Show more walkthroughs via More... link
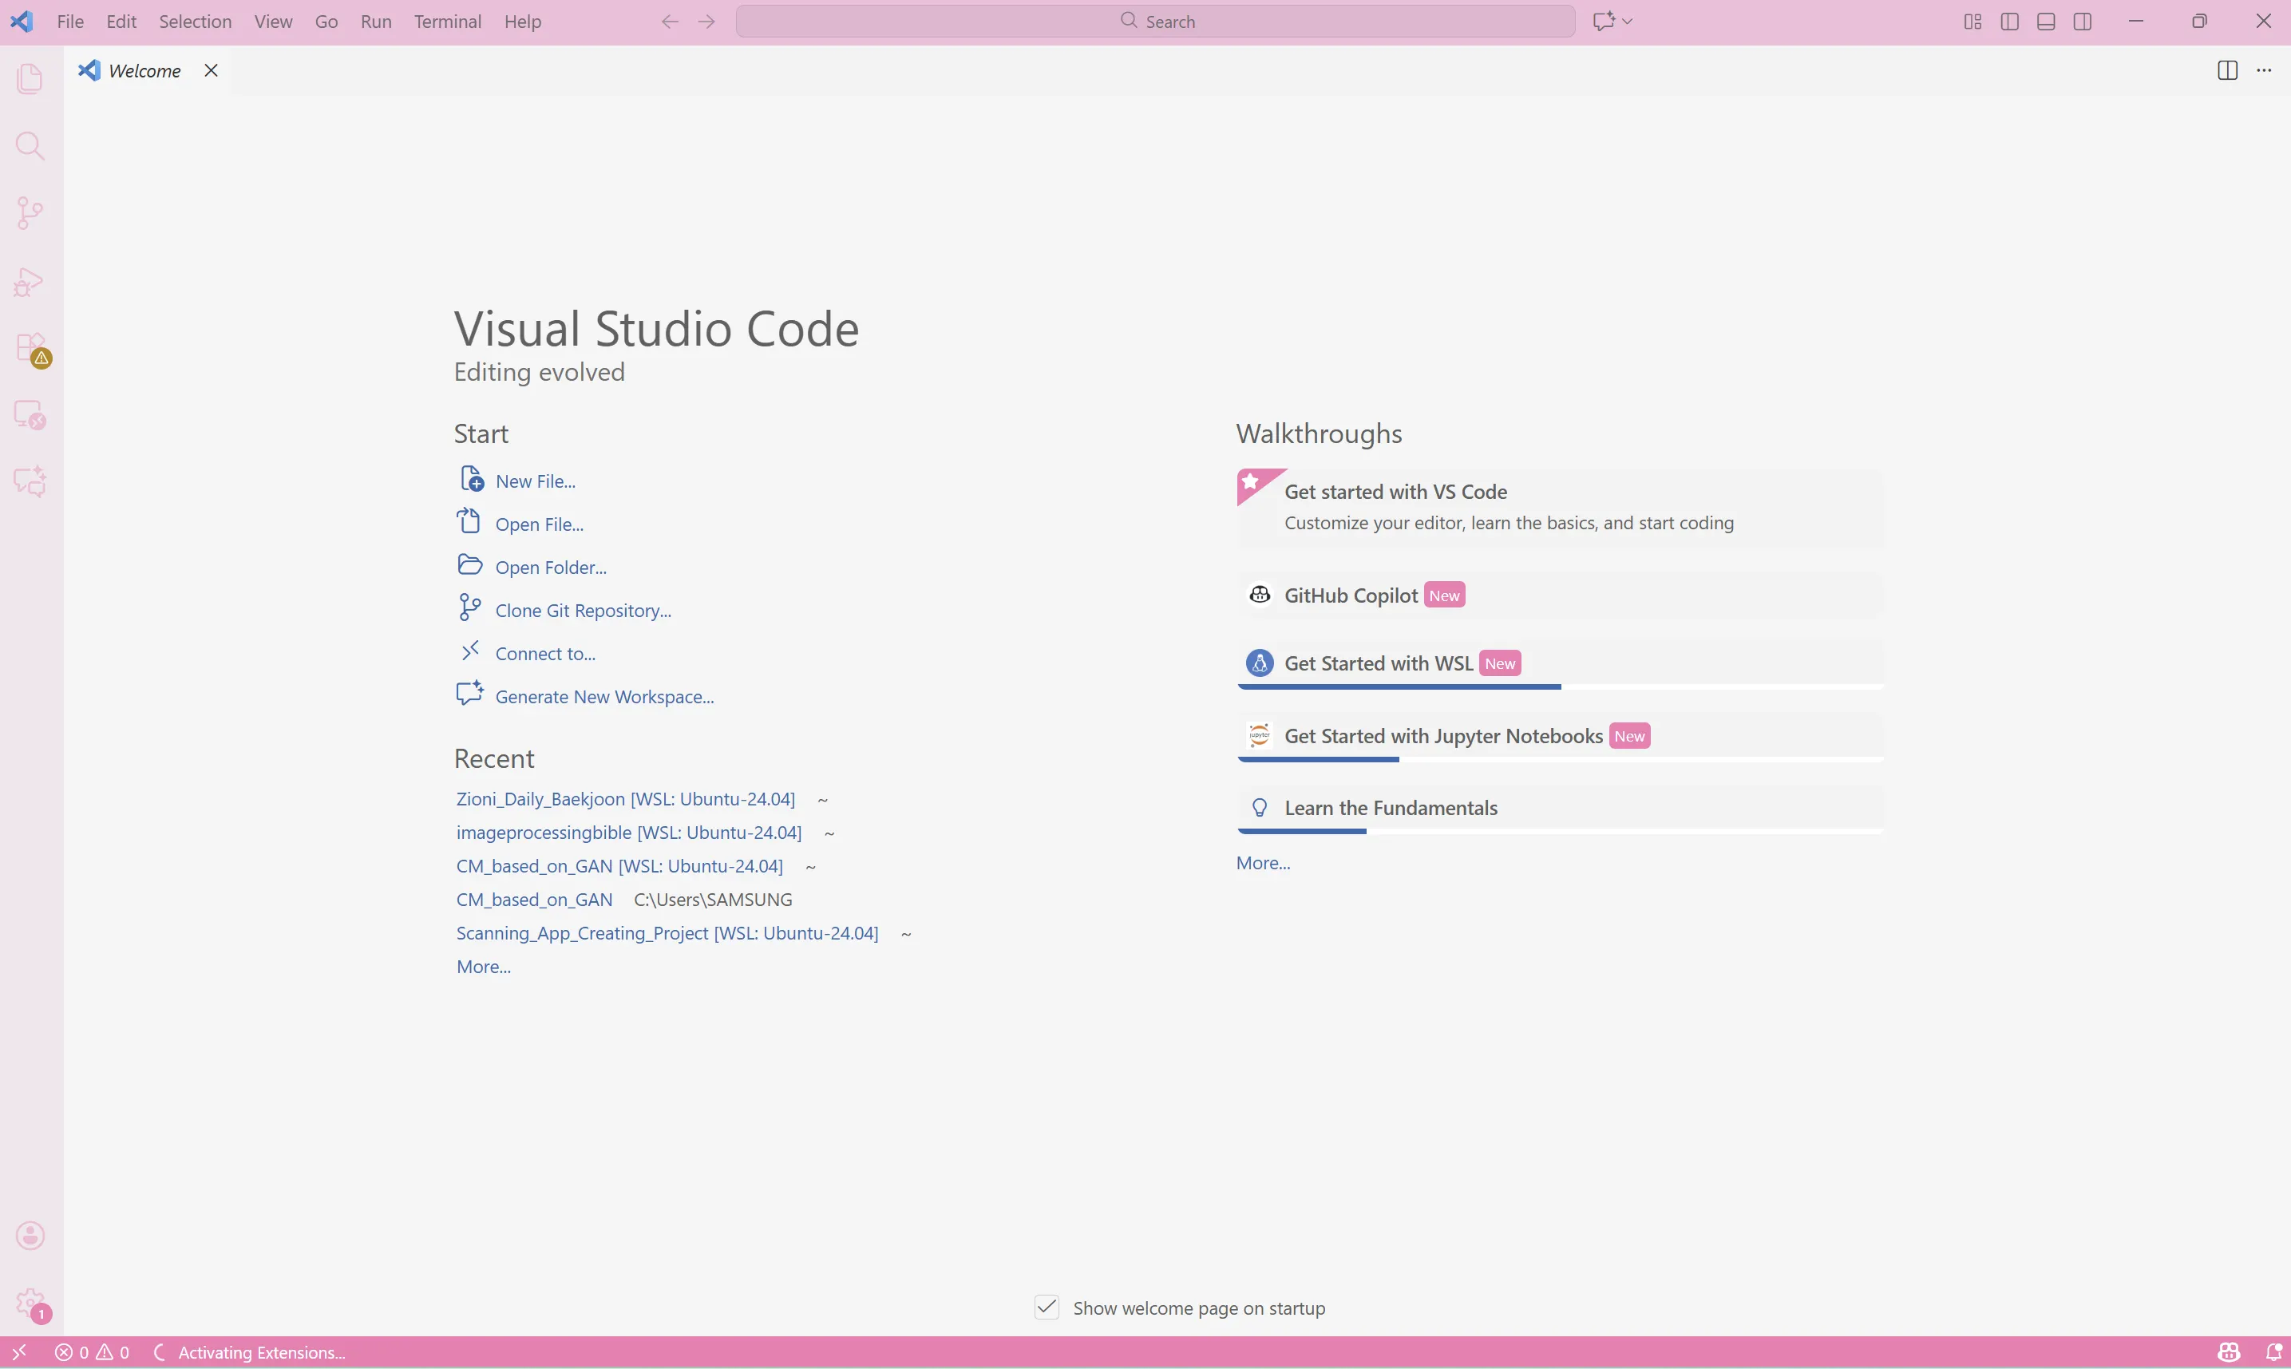The width and height of the screenshot is (2291, 1369). tap(1263, 863)
